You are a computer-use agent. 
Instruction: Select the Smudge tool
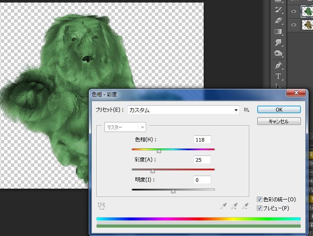coord(278,42)
